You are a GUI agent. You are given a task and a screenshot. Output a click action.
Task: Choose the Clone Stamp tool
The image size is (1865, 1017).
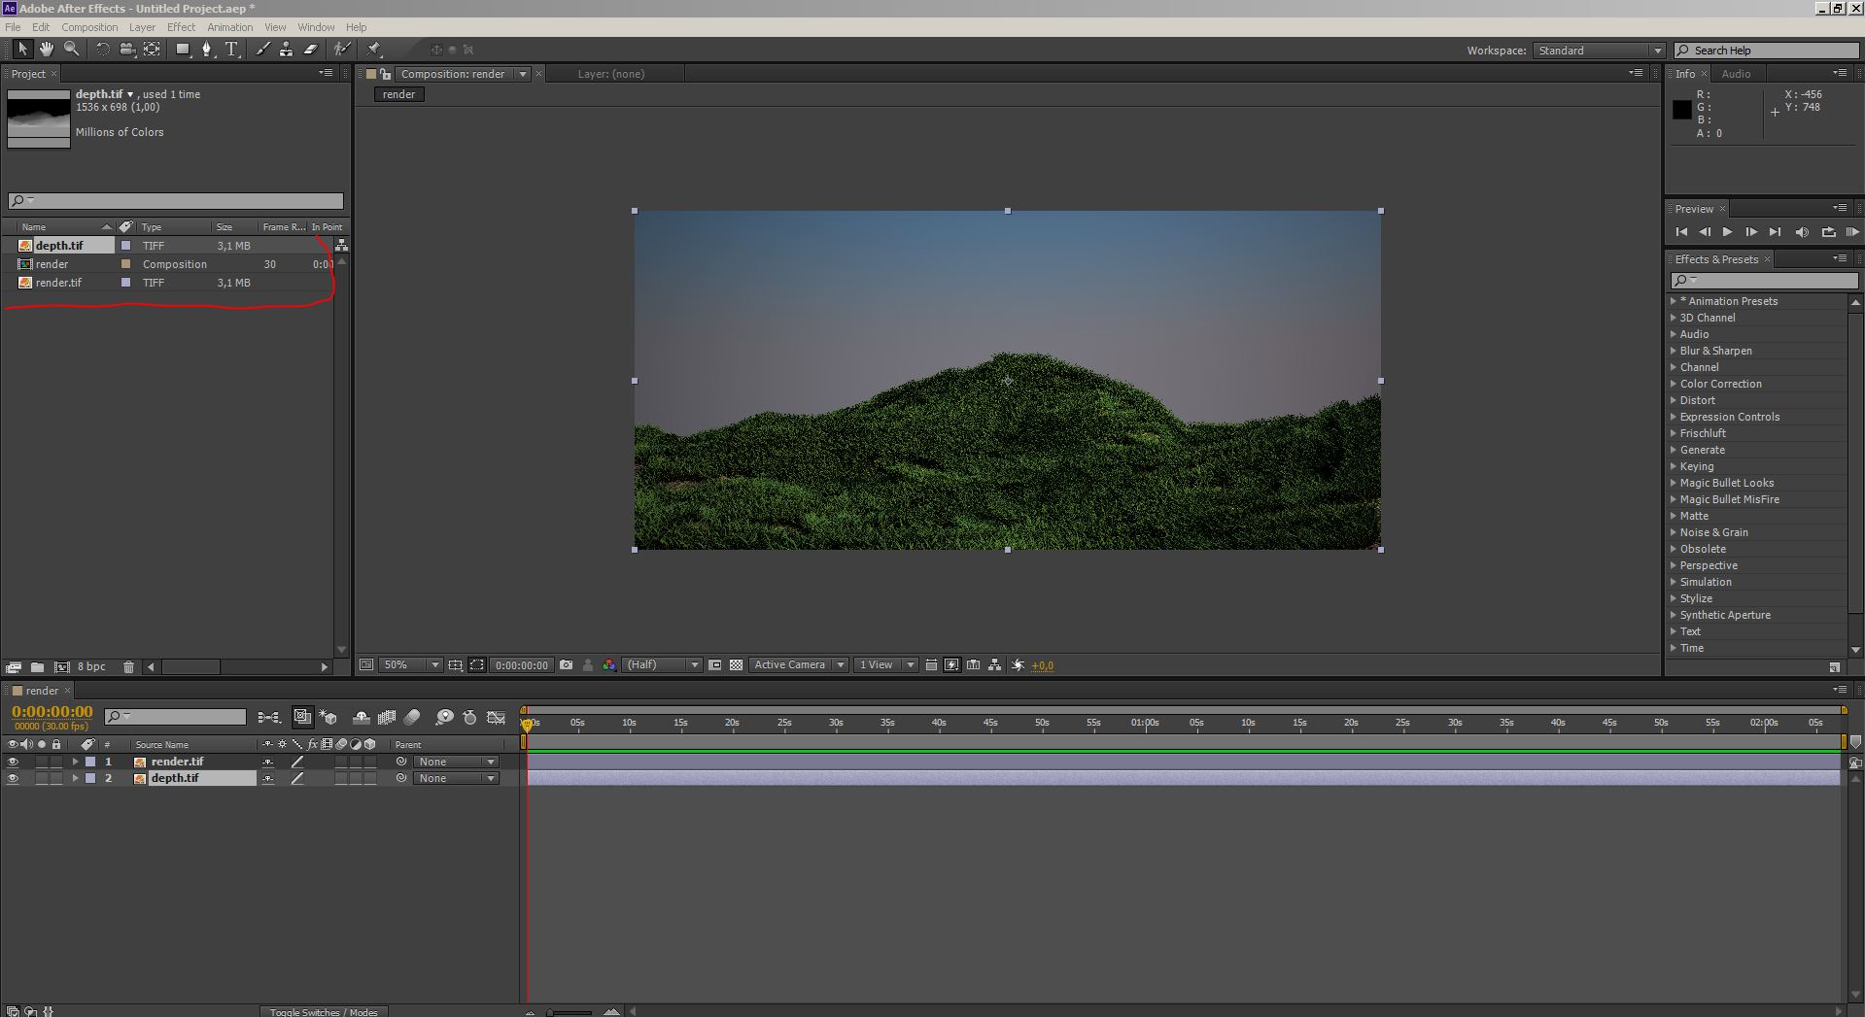pyautogui.click(x=286, y=50)
